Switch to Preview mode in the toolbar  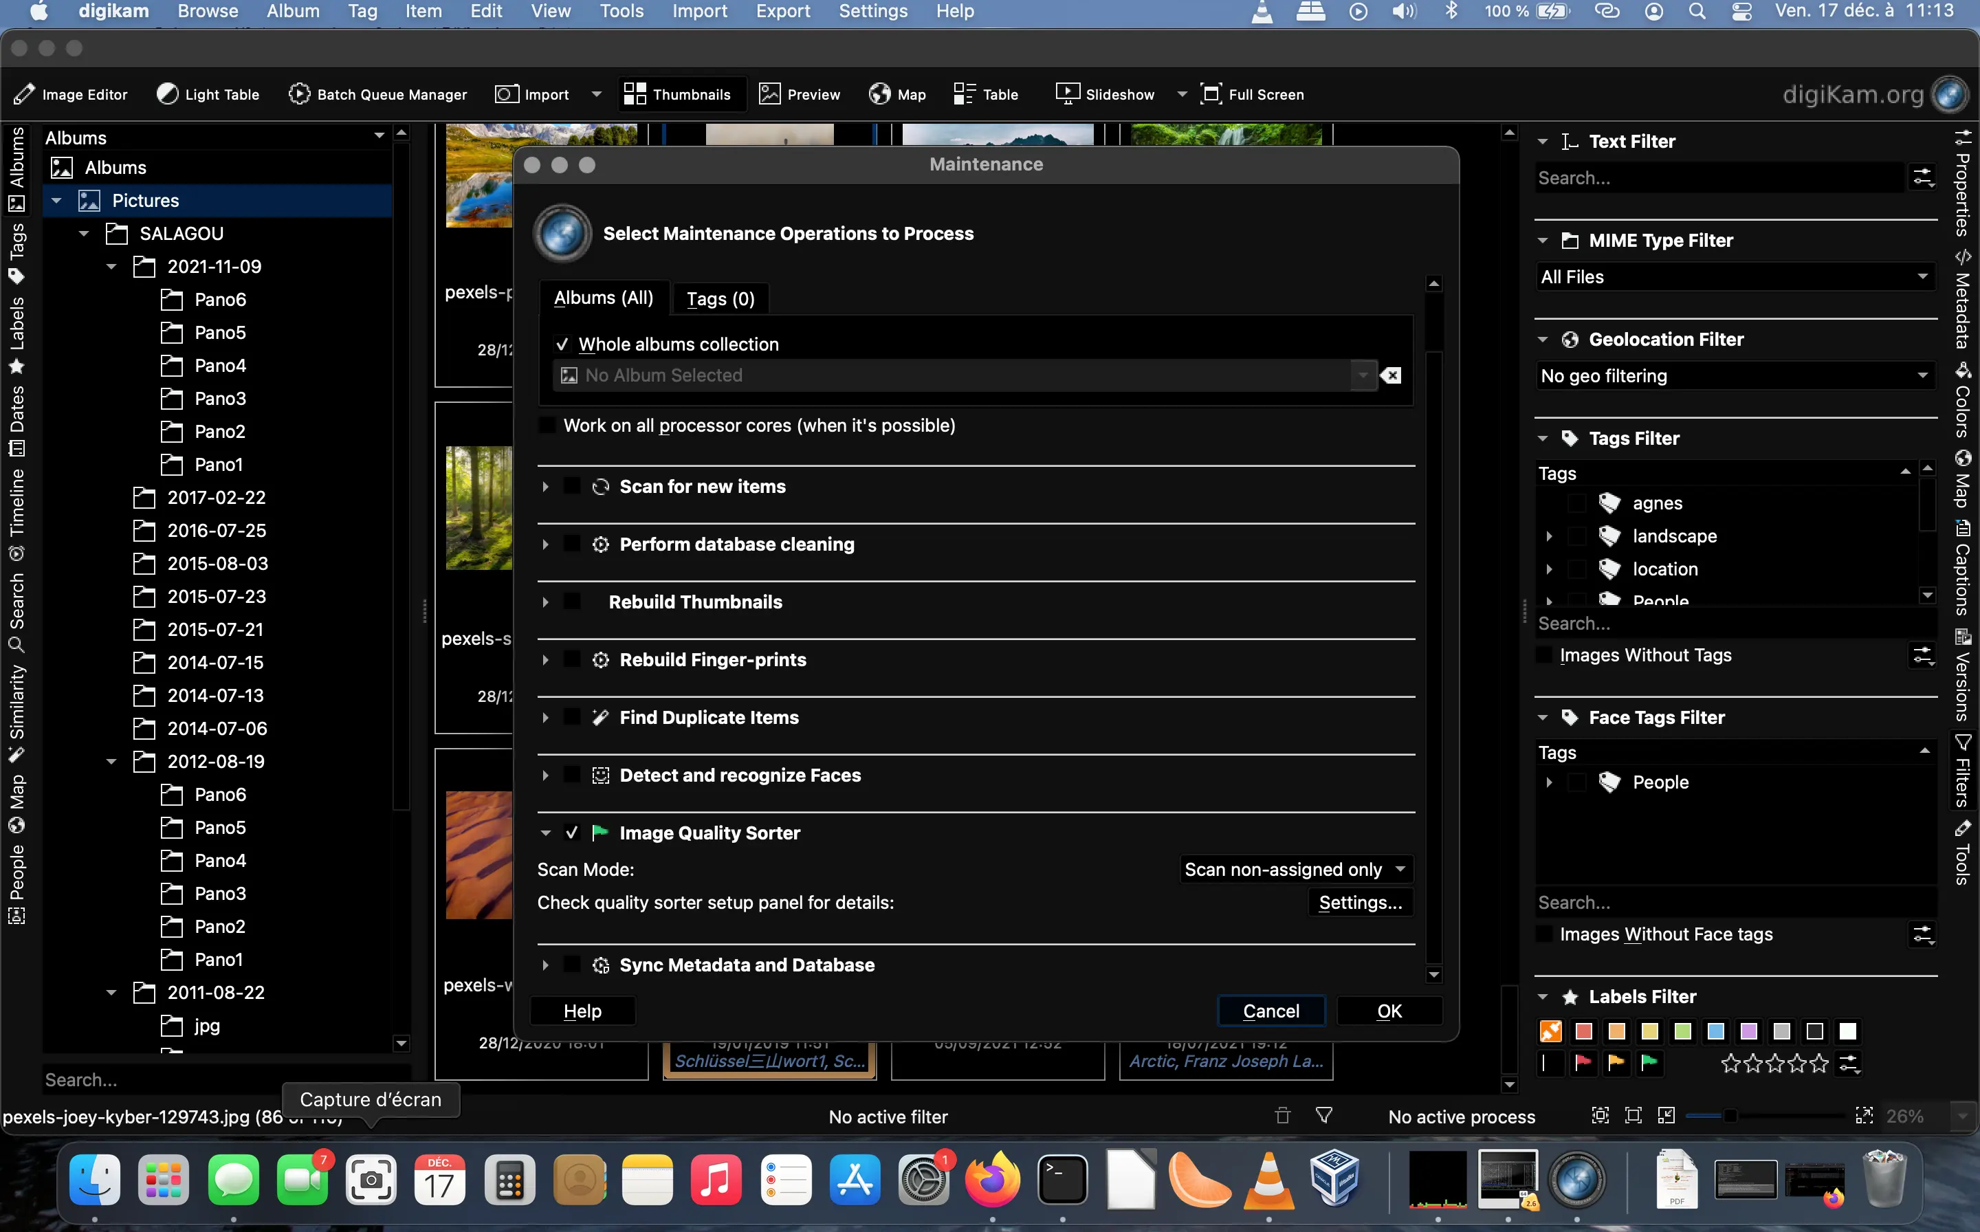coord(800,93)
